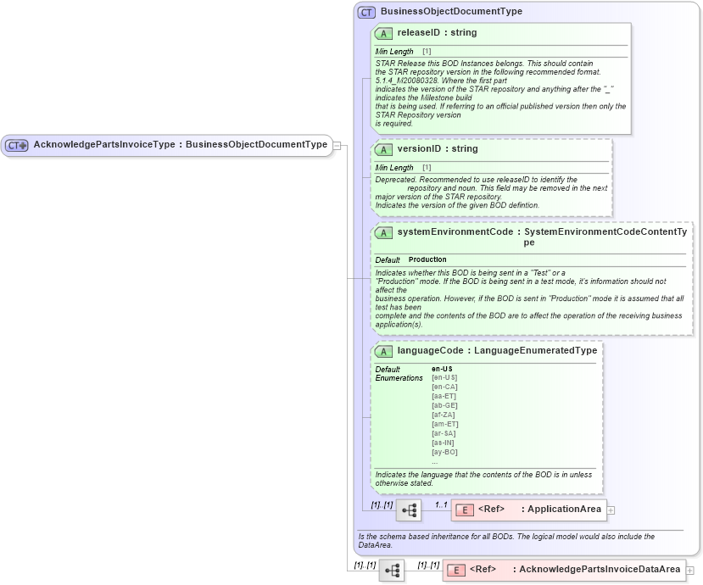Collapse the connector box next to AcknowledgePartsInvoiceType
The image size is (703, 585).
337,145
